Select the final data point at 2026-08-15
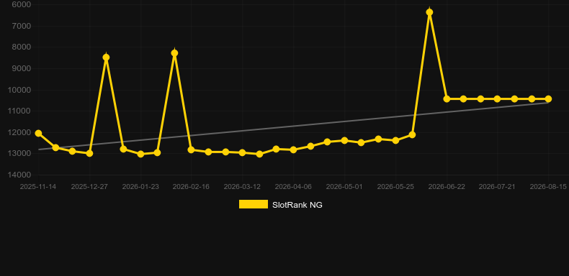569x276 pixels. coord(548,99)
